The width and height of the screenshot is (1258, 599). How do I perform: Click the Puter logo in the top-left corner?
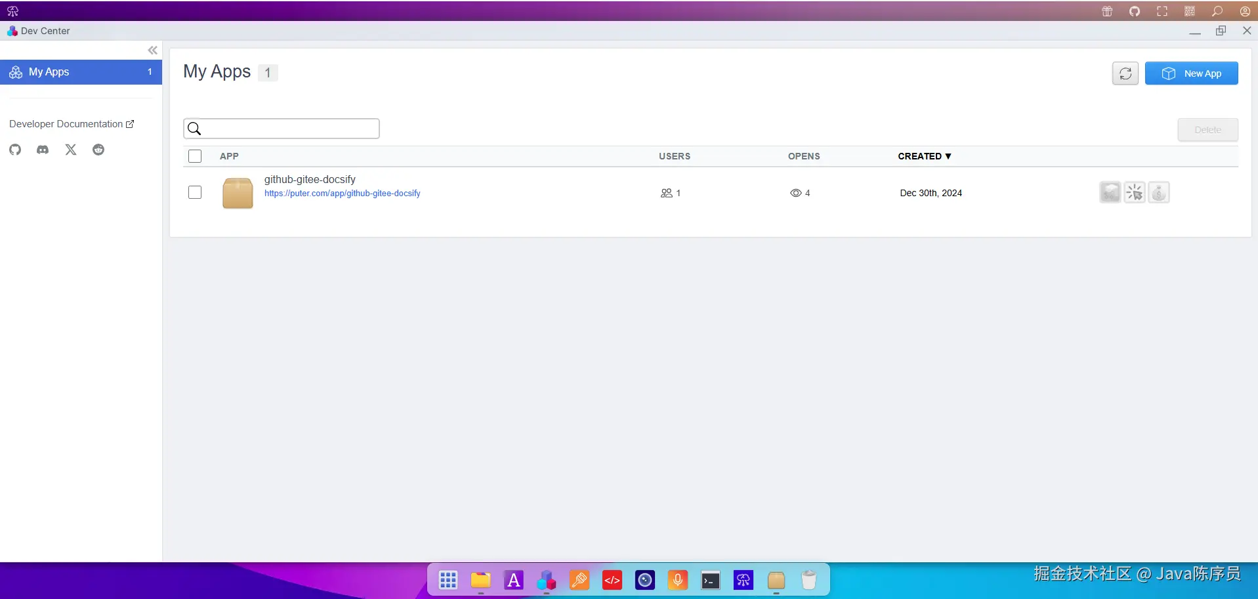[x=12, y=11]
